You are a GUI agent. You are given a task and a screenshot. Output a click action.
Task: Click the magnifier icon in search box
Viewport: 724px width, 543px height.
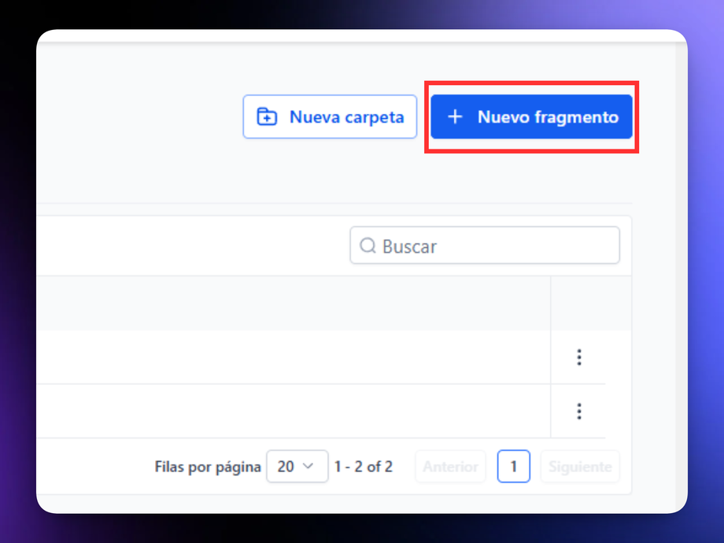[368, 246]
